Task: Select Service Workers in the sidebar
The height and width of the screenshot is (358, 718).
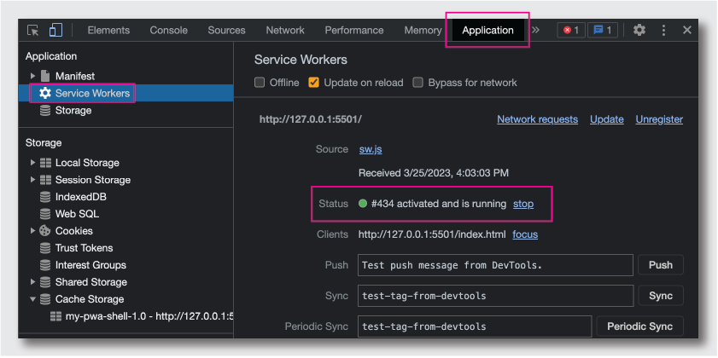Action: coord(126,93)
